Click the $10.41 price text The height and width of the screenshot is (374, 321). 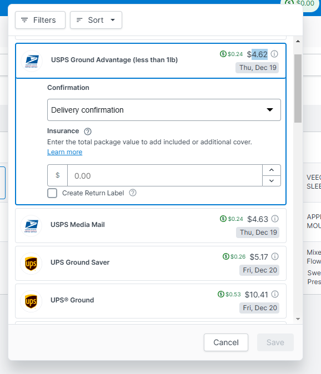point(257,295)
